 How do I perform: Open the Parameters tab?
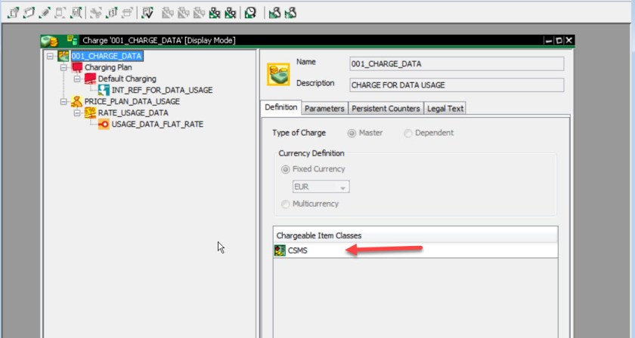point(324,109)
